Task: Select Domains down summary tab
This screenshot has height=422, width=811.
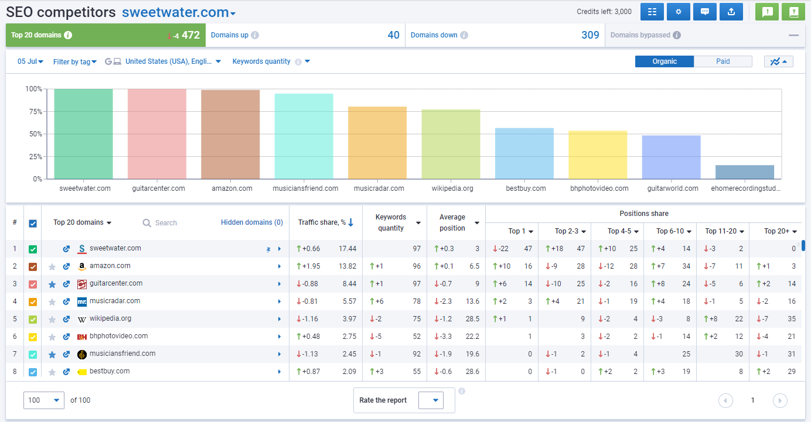Action: (x=505, y=35)
